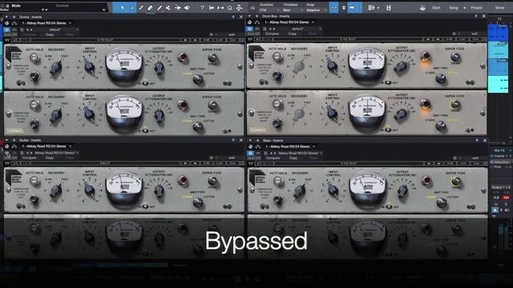This screenshot has width=513, height=288.
Task: Click Compare in Guitar plugin window
Action: [29, 158]
